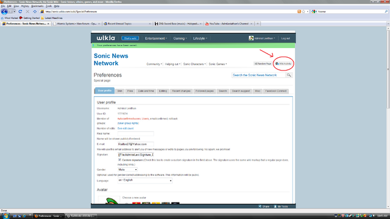The image size is (390, 219).
Task: Click the Share icon in bottom toolbar
Action: pos(264,206)
